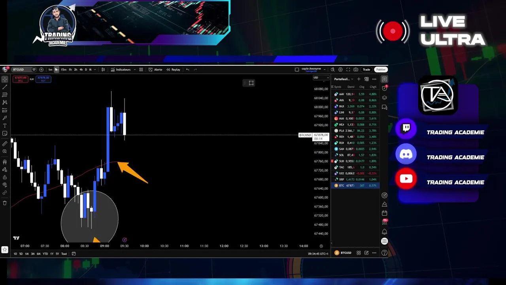Open the go-to-date calendar icon
506x285 pixels.
(74, 254)
